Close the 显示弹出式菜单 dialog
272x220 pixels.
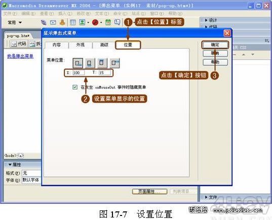coord(227,33)
